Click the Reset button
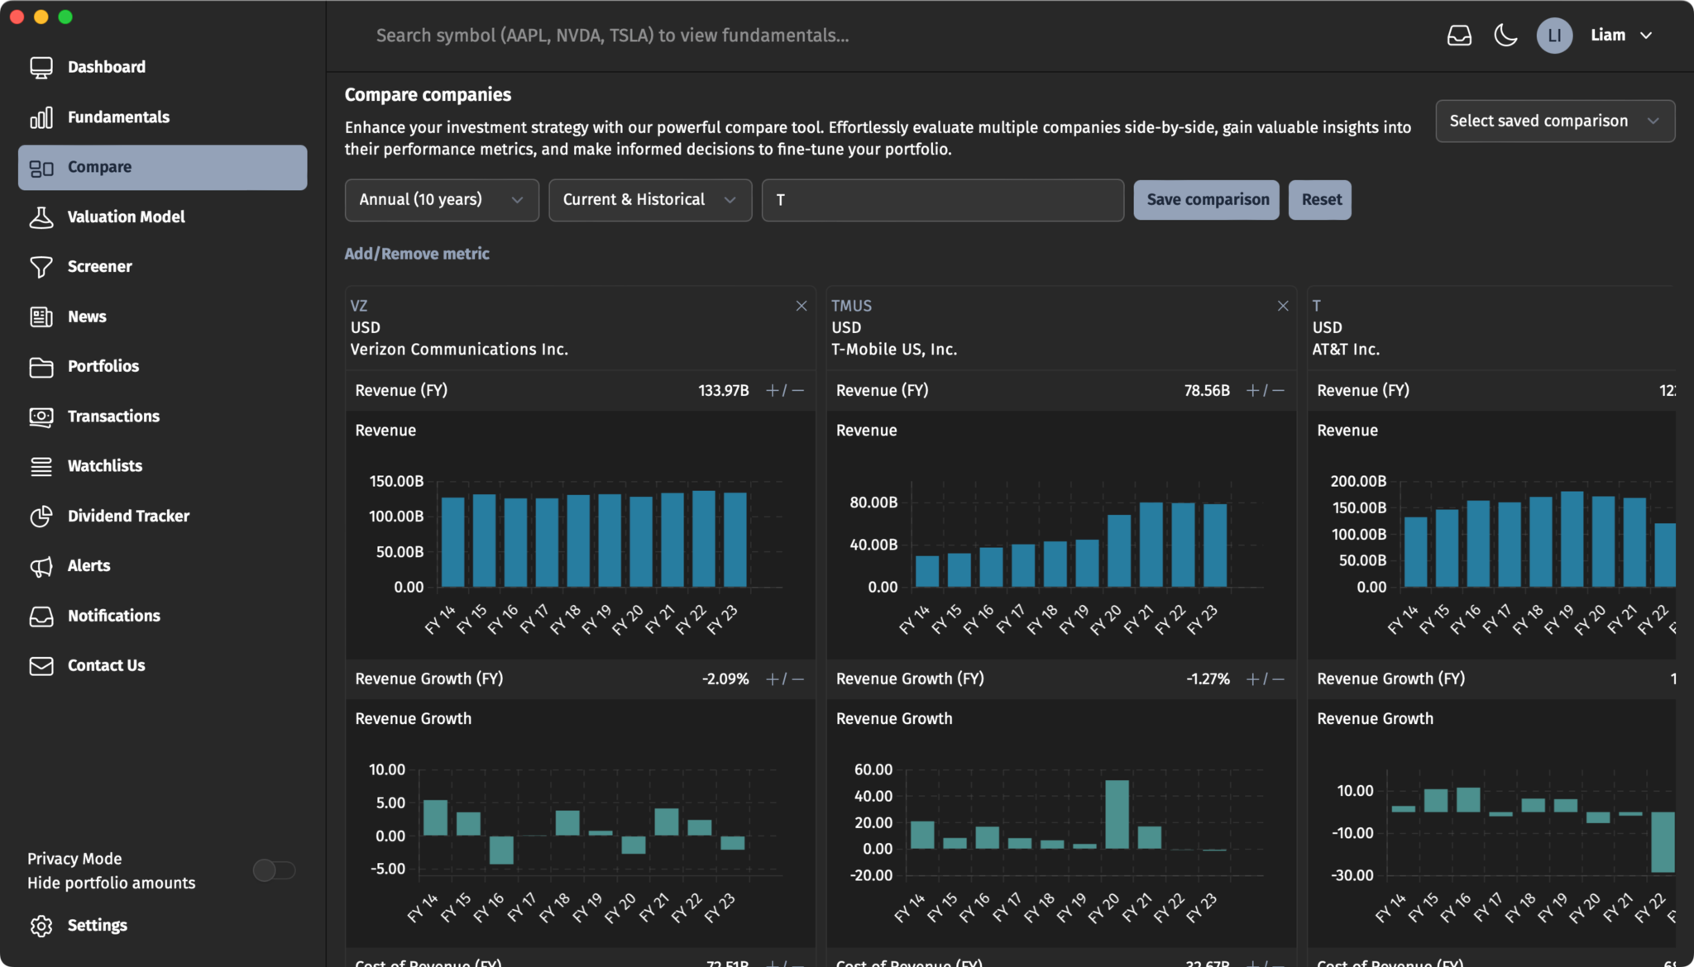1694x967 pixels. coord(1320,200)
